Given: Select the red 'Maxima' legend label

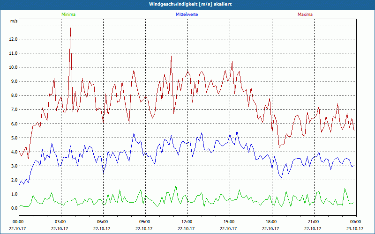Looking at the screenshot, I should [305, 15].
